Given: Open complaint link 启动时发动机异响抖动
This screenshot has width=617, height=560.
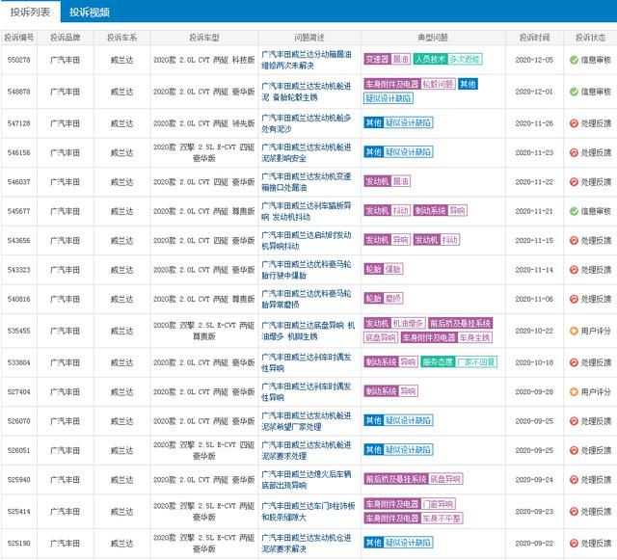Looking at the screenshot, I should 307,240.
